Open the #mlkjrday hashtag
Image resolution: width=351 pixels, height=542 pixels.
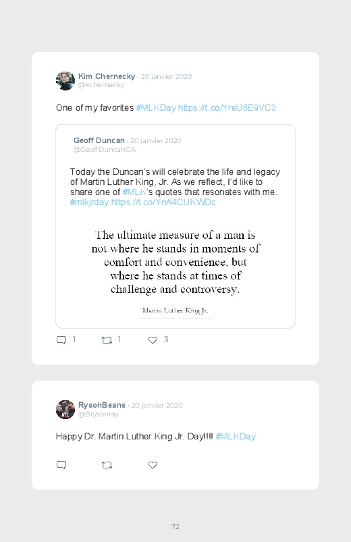(89, 202)
